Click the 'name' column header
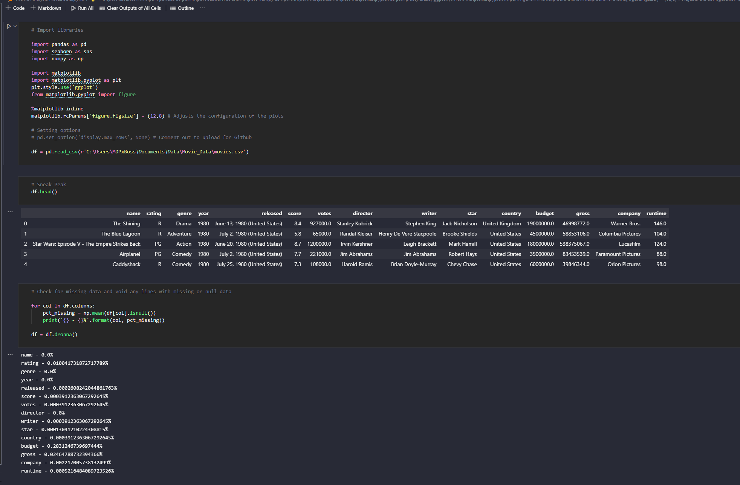The width and height of the screenshot is (740, 485). pos(133,213)
